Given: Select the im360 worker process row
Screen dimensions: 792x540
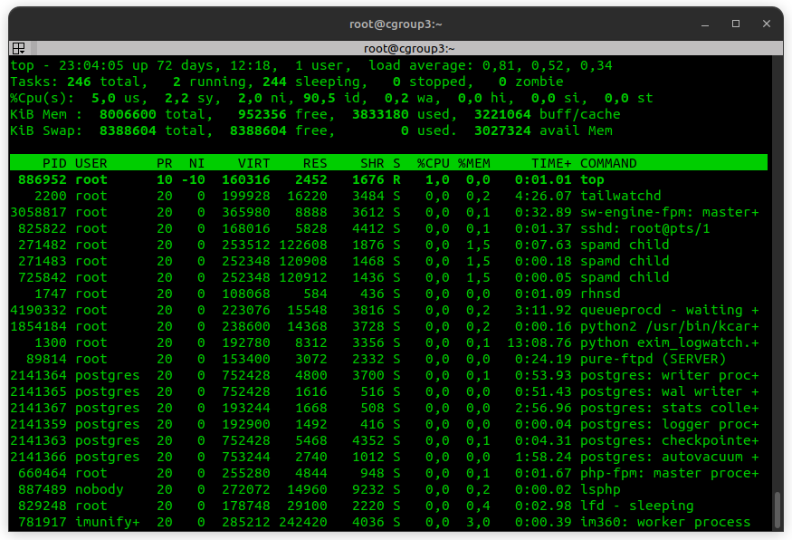Looking at the screenshot, I should pyautogui.click(x=664, y=522).
